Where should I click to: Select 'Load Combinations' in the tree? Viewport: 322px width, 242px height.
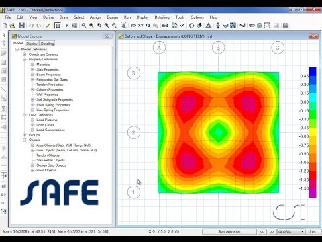click(50, 130)
